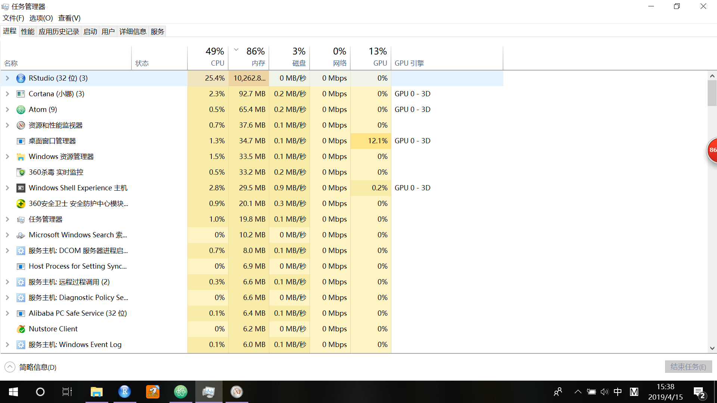Screen dimensions: 717x403
Task: Expand Windows Shell Experience 主机 group
Action: tap(7, 188)
